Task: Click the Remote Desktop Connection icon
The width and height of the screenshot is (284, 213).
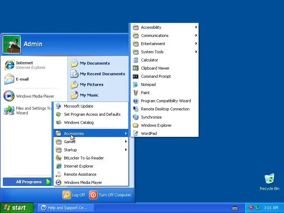Action: click(136, 109)
